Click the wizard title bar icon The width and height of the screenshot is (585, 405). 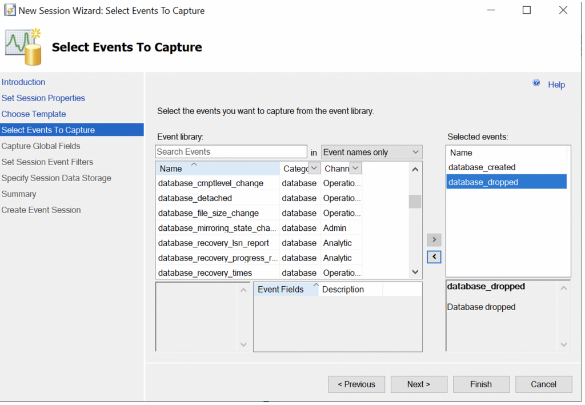(x=10, y=10)
